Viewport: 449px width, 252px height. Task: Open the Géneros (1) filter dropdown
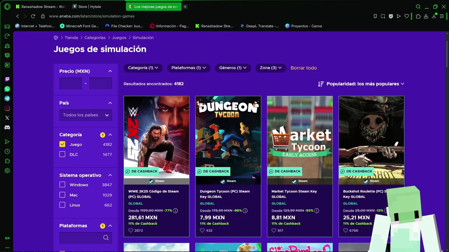(233, 68)
